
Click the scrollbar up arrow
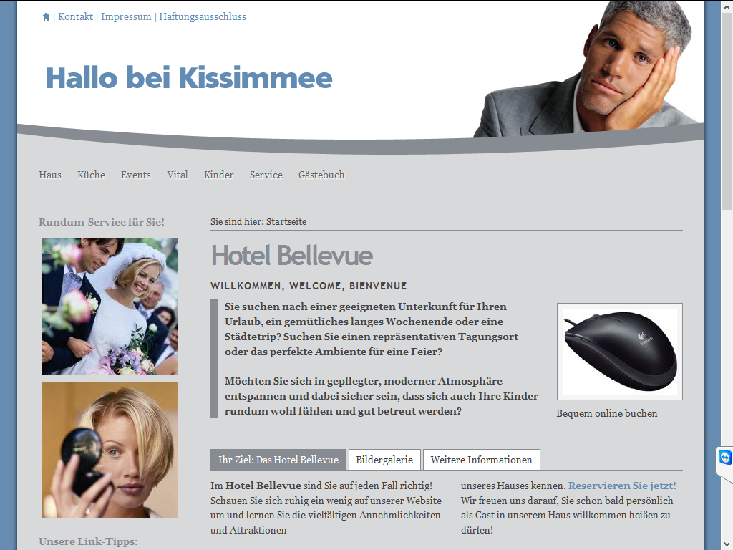(727, 6)
